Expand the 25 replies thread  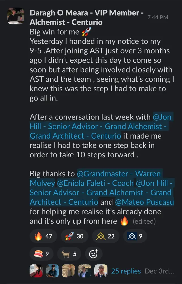(x=126, y=271)
